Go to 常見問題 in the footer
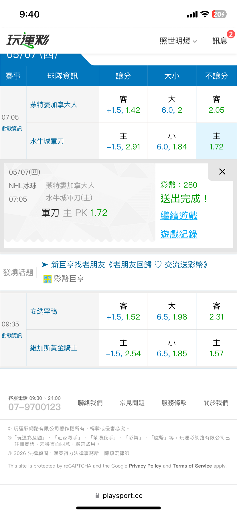This screenshot has width=237, height=514. (x=132, y=403)
